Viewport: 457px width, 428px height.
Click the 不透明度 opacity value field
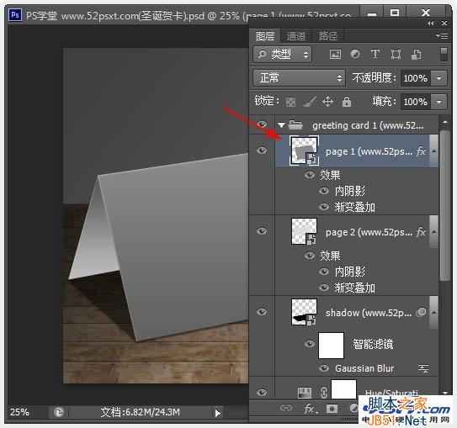point(415,78)
